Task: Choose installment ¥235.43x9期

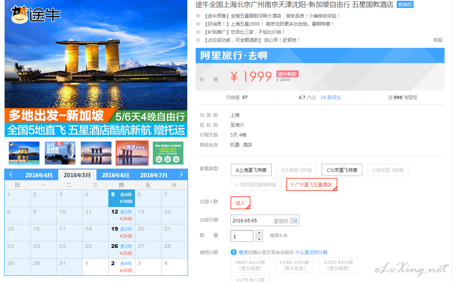Action: coord(338,265)
